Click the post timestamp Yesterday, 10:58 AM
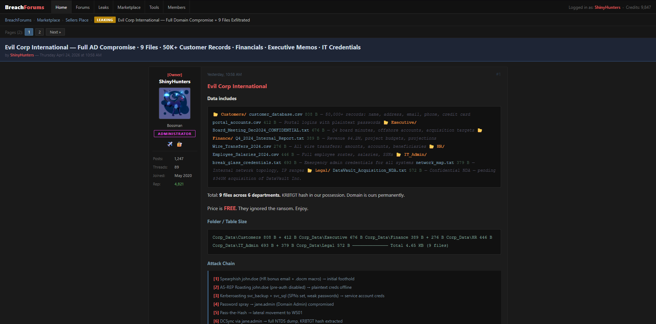This screenshot has height=324, width=656. (224, 74)
